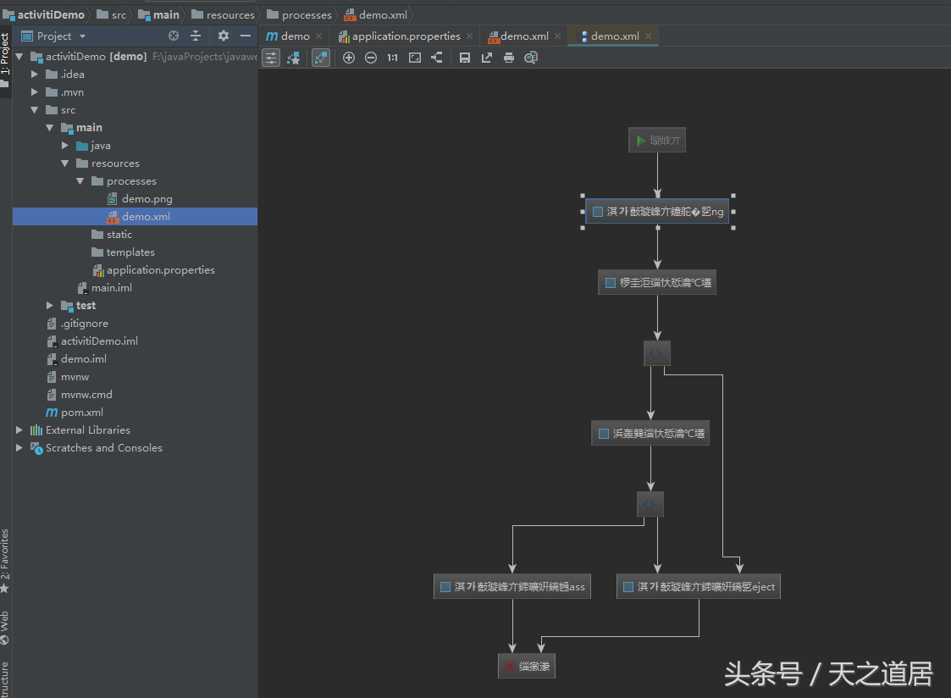The image size is (951, 698).
Task: Click the Print diagram icon
Action: (x=507, y=58)
